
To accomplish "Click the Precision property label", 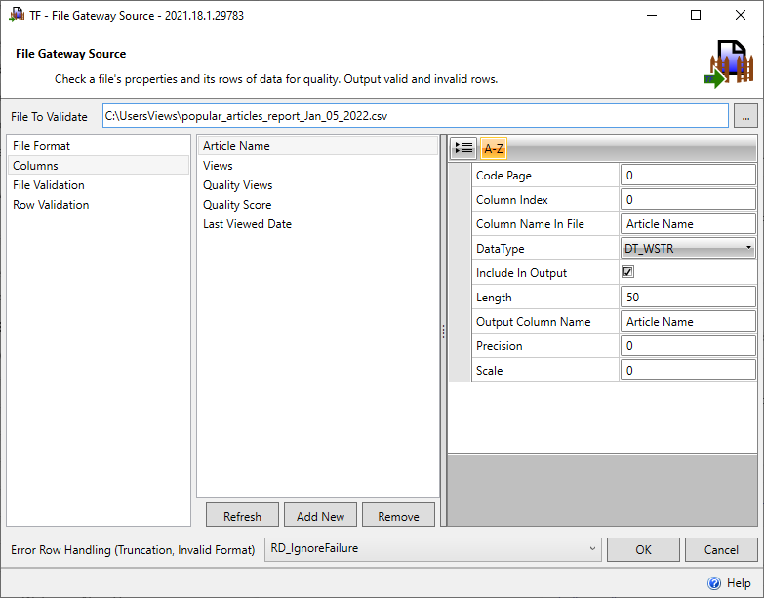I will 499,345.
